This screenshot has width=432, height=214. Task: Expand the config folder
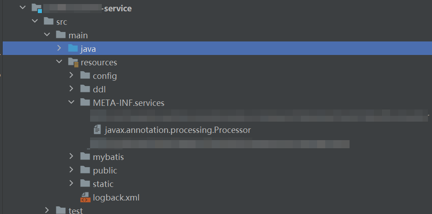(x=71, y=76)
